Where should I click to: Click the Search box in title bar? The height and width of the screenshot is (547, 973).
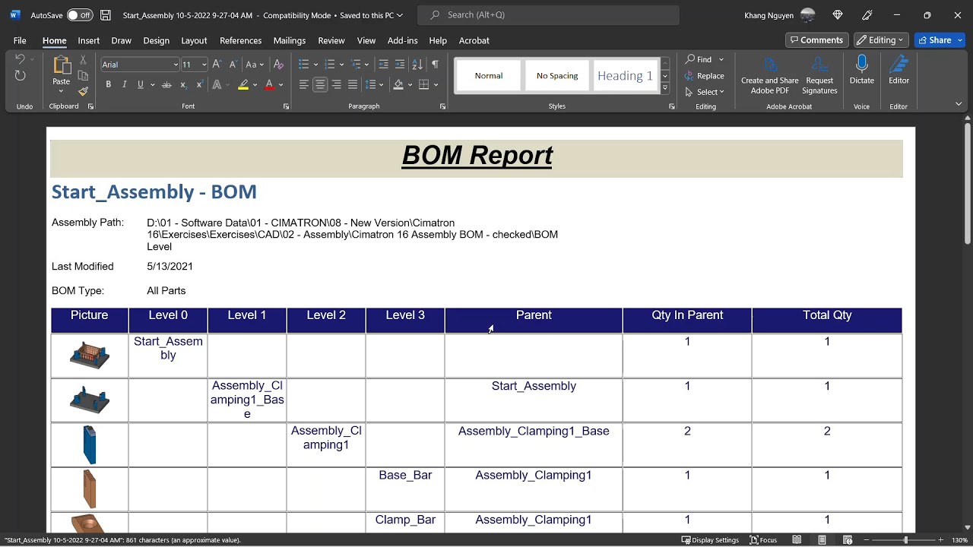click(549, 15)
